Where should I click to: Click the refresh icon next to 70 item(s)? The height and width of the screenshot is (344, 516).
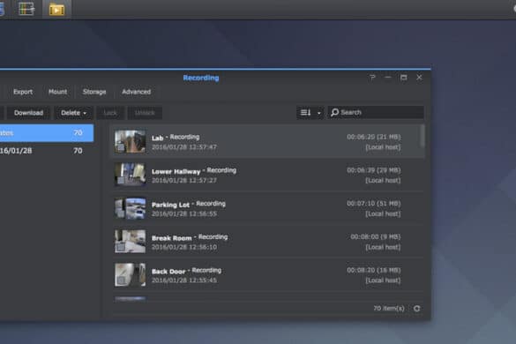click(416, 309)
